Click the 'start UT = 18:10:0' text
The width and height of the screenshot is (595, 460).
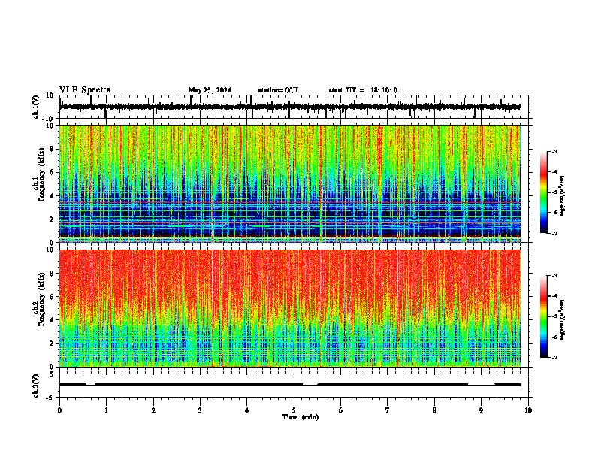pos(363,90)
